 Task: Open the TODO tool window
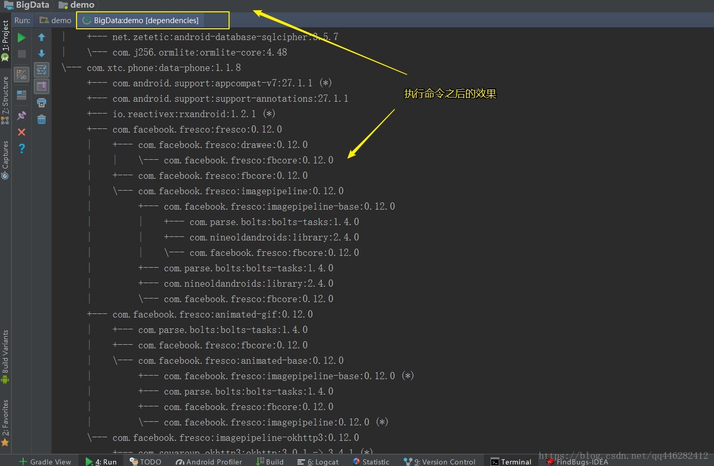(x=145, y=461)
